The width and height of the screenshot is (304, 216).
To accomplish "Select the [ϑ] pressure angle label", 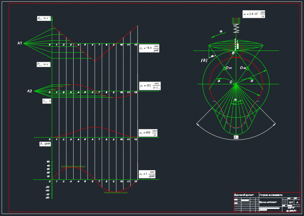I will [x=204, y=60].
